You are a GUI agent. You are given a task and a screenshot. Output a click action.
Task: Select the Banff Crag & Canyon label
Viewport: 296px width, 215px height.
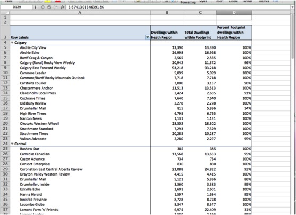point(36,58)
